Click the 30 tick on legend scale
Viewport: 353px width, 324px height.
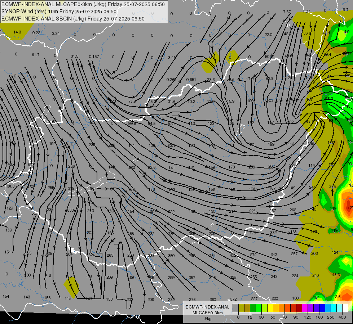(261, 317)
